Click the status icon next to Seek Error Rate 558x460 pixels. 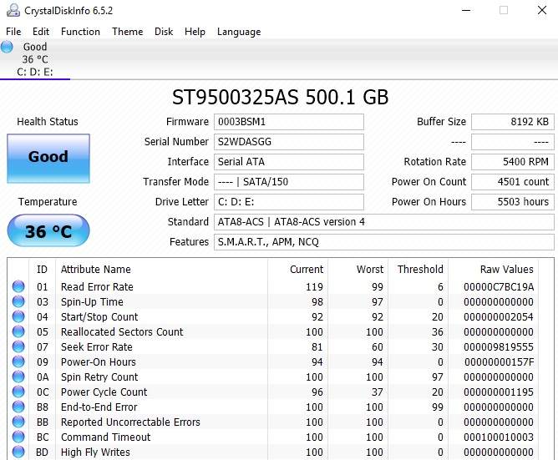18,347
